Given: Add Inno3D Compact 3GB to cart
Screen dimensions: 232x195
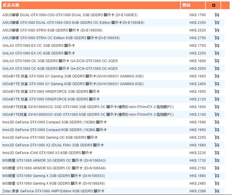Looking at the screenshot, I should [x=217, y=122].
